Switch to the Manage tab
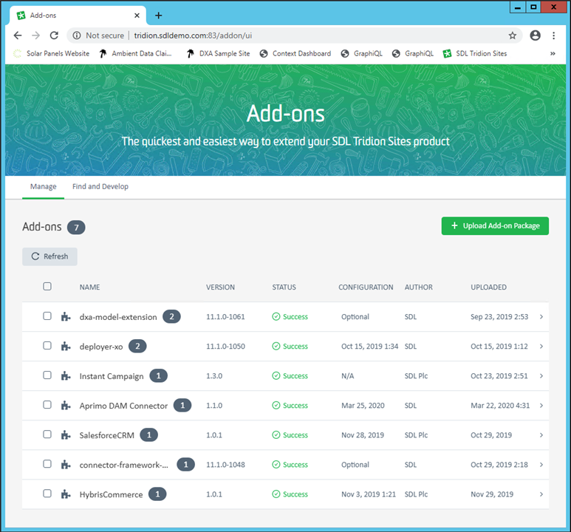The height and width of the screenshot is (532, 571). 44,186
